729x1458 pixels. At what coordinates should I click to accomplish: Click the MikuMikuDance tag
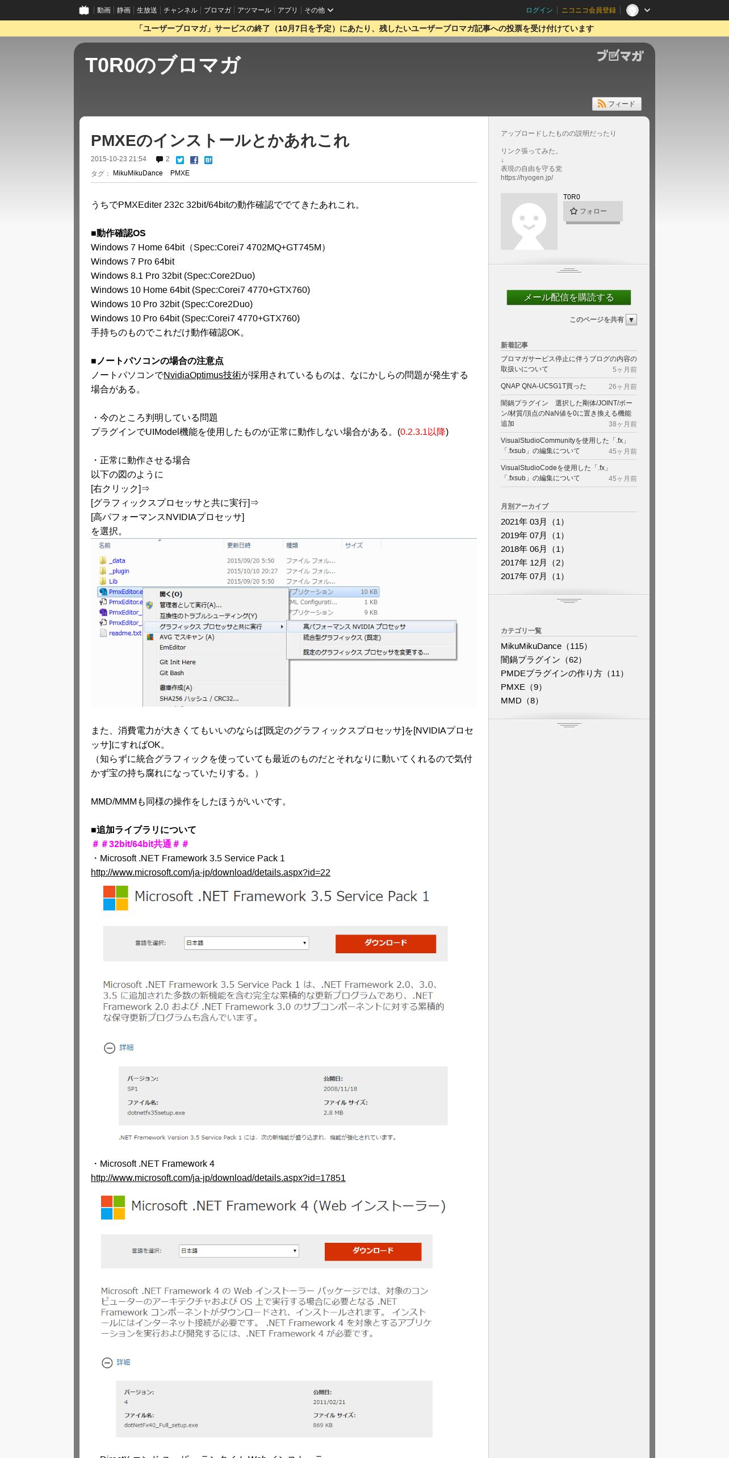137,173
